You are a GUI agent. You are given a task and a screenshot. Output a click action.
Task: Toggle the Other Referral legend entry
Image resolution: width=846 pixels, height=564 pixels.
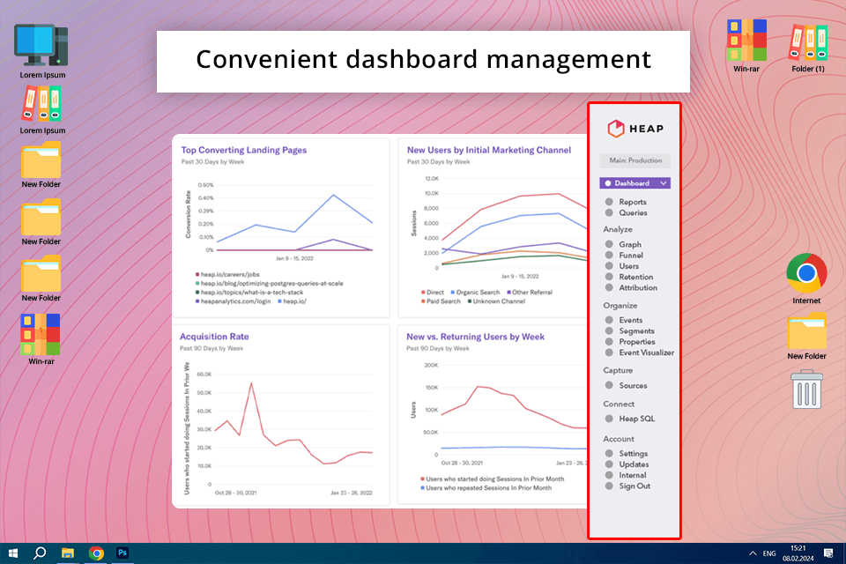(x=530, y=292)
